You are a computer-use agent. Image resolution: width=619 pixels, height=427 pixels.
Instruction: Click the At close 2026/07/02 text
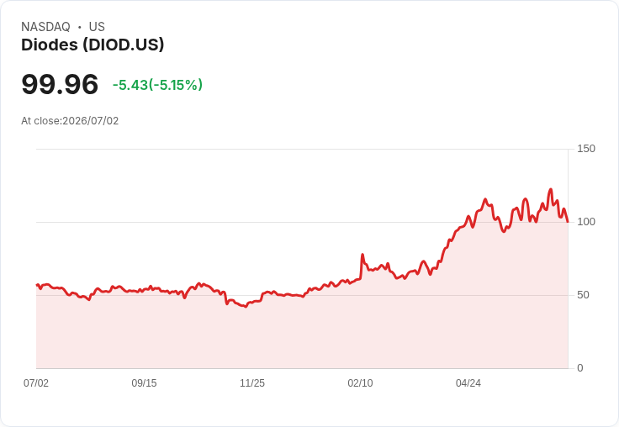70,121
